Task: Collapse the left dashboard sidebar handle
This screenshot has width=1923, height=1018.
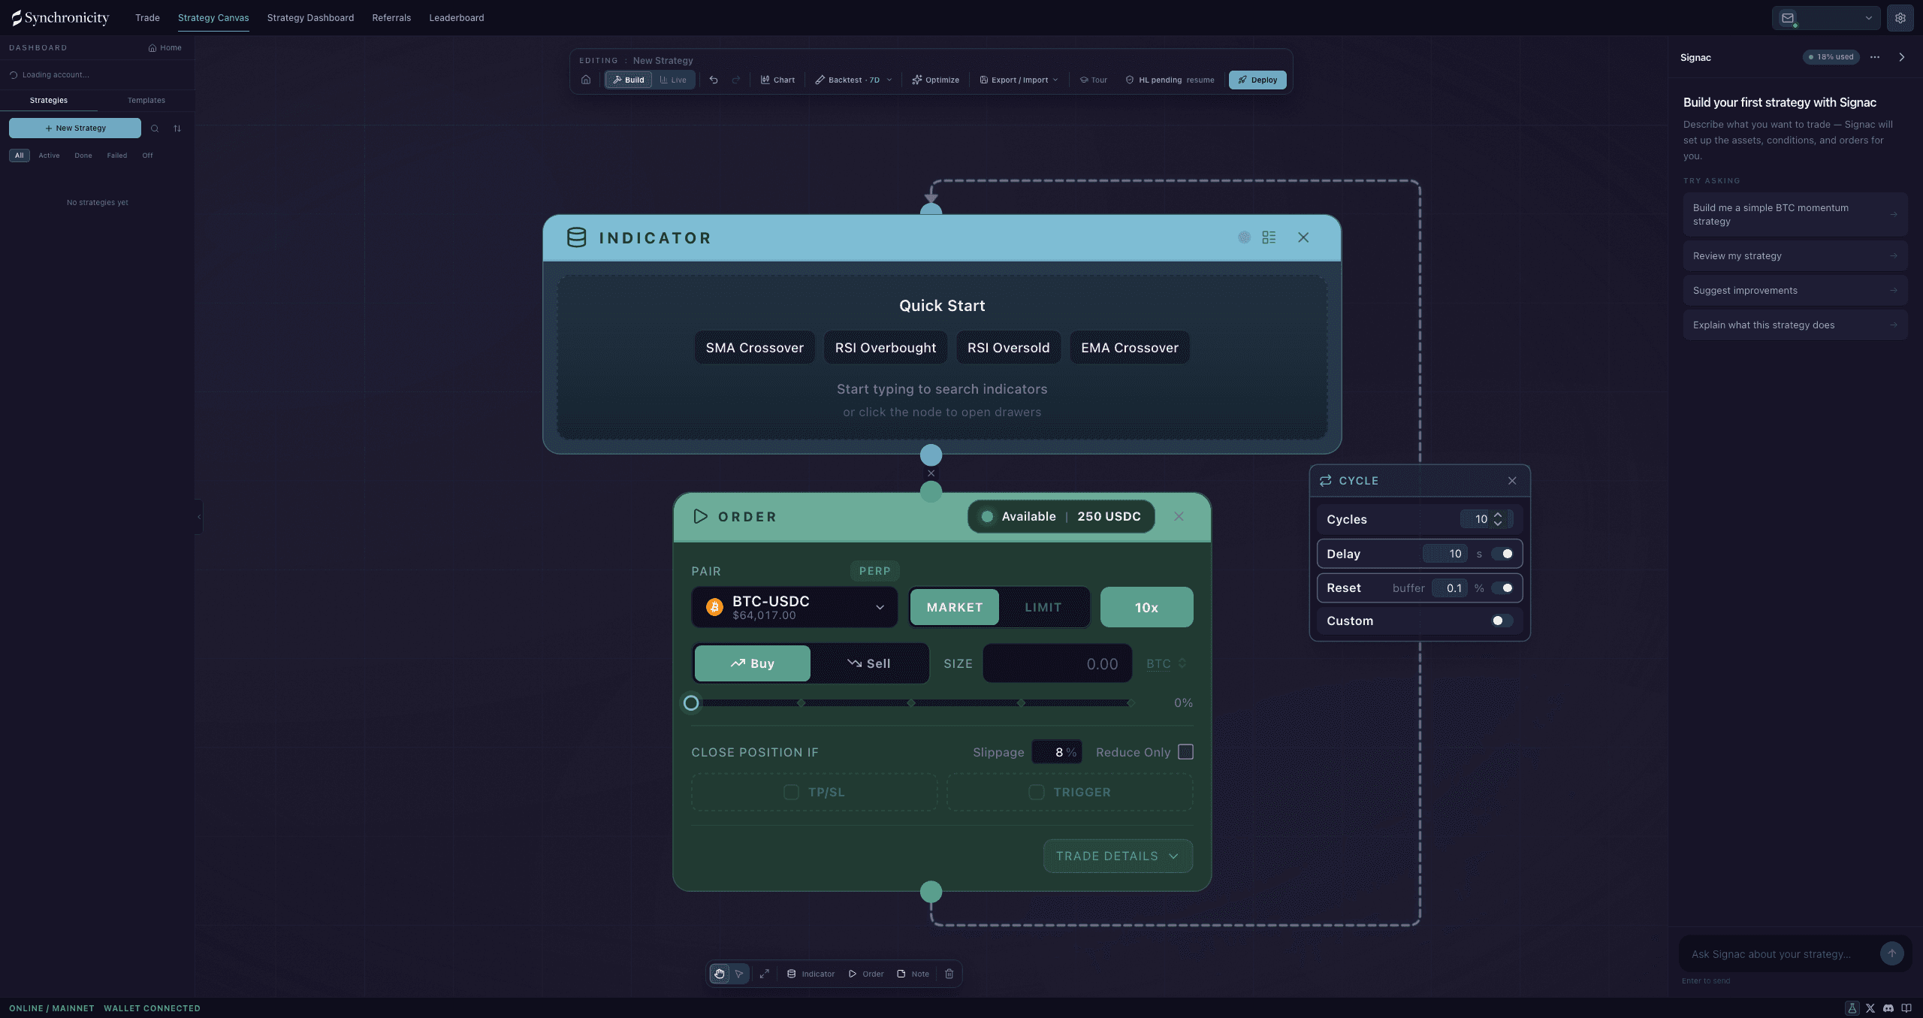Action: tap(199, 516)
